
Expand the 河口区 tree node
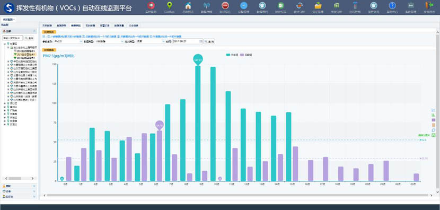pos(4,103)
